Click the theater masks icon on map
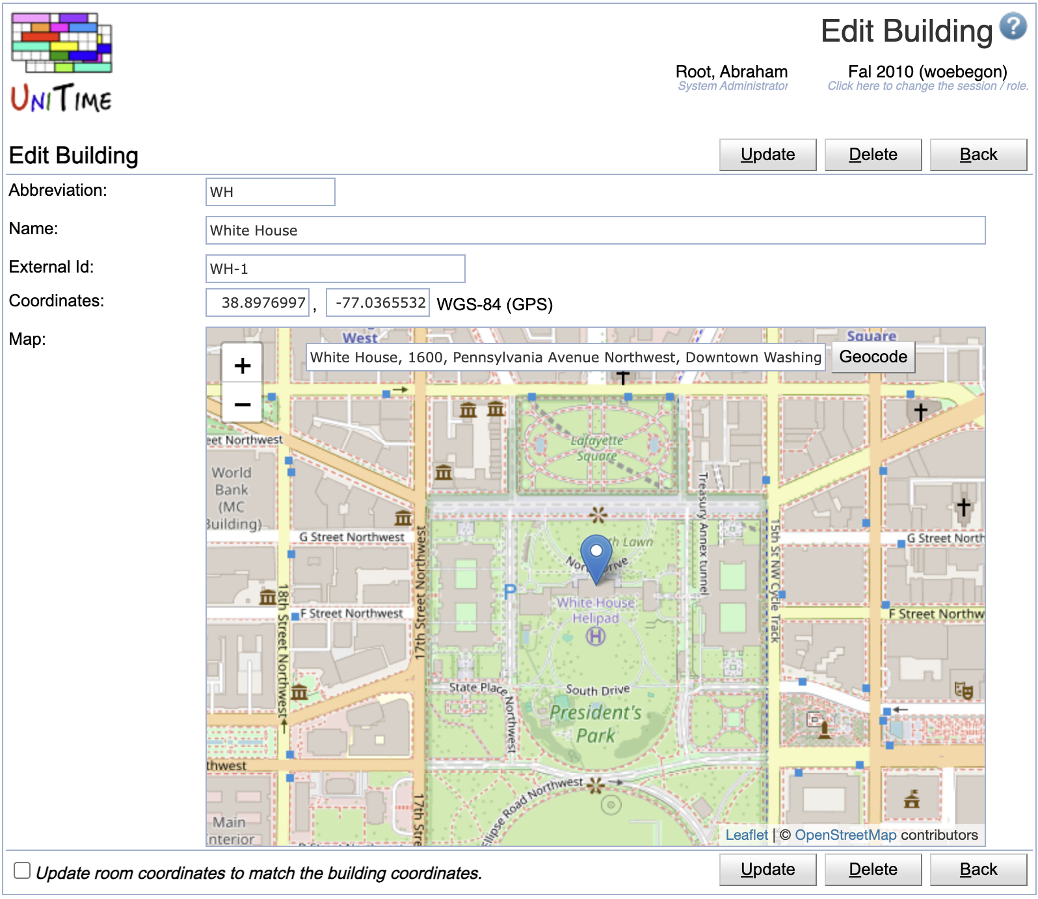The height and width of the screenshot is (899, 1038). click(x=963, y=690)
